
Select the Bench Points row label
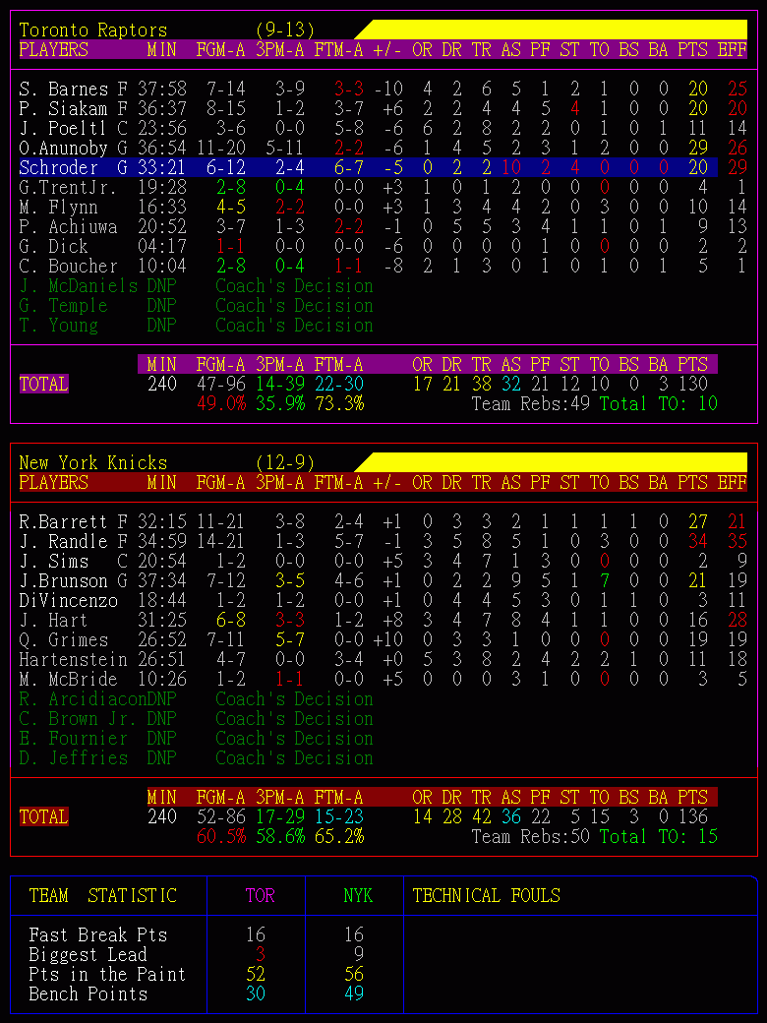coord(88,993)
